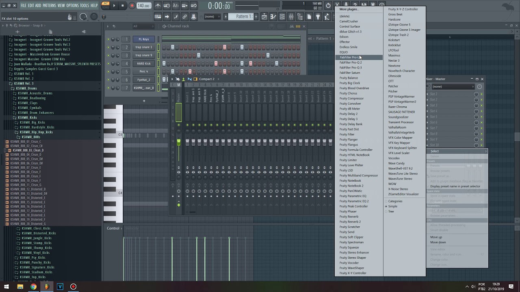Choose the Tree view option
The image size is (520, 292).
tap(391, 212)
